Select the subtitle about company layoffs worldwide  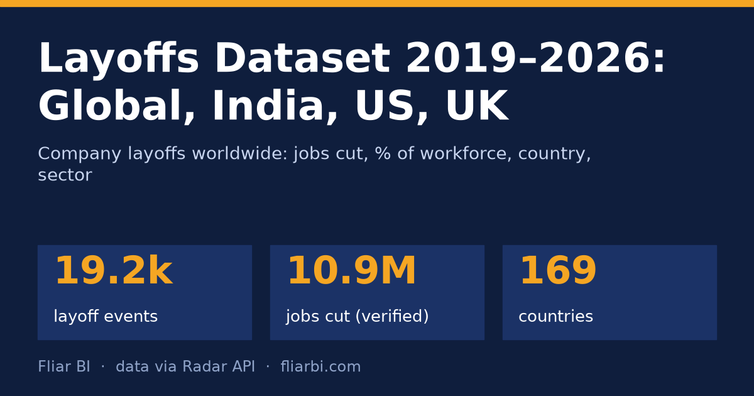pyautogui.click(x=314, y=164)
